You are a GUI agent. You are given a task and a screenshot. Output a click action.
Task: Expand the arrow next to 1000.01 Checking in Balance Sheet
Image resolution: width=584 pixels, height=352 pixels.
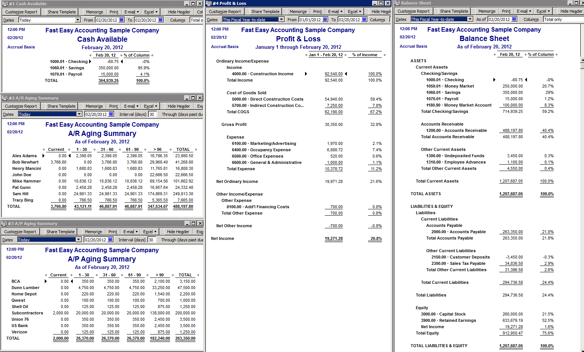click(494, 80)
